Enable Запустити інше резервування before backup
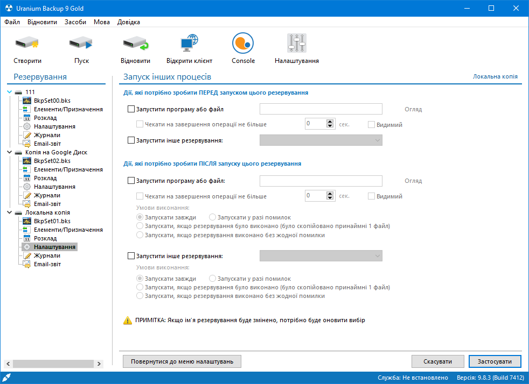Image resolution: width=529 pixels, height=384 pixels. 131,140
